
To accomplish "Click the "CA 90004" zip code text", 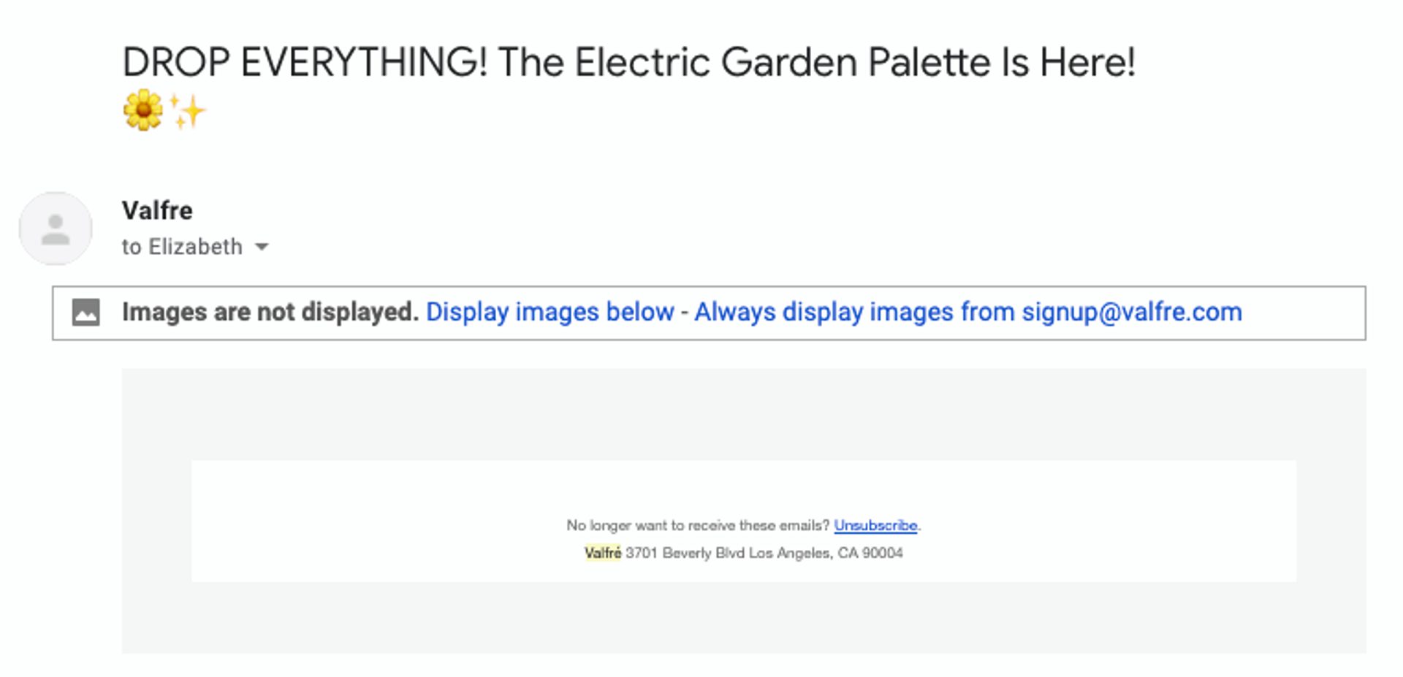I will (x=870, y=553).
